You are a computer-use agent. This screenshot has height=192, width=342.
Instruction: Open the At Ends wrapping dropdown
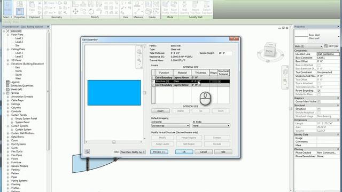tap(211, 126)
